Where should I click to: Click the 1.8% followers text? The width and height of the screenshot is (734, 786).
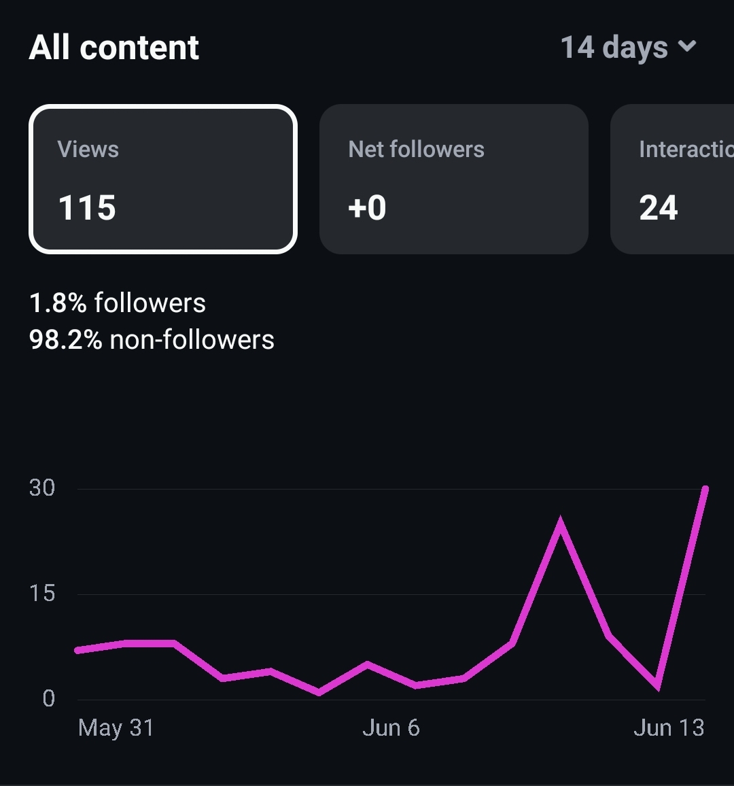pos(118,303)
